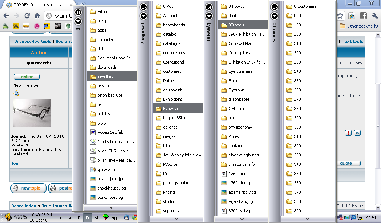Open the Eyewear folder in the jewellery list
381x223 pixels.
(170, 109)
